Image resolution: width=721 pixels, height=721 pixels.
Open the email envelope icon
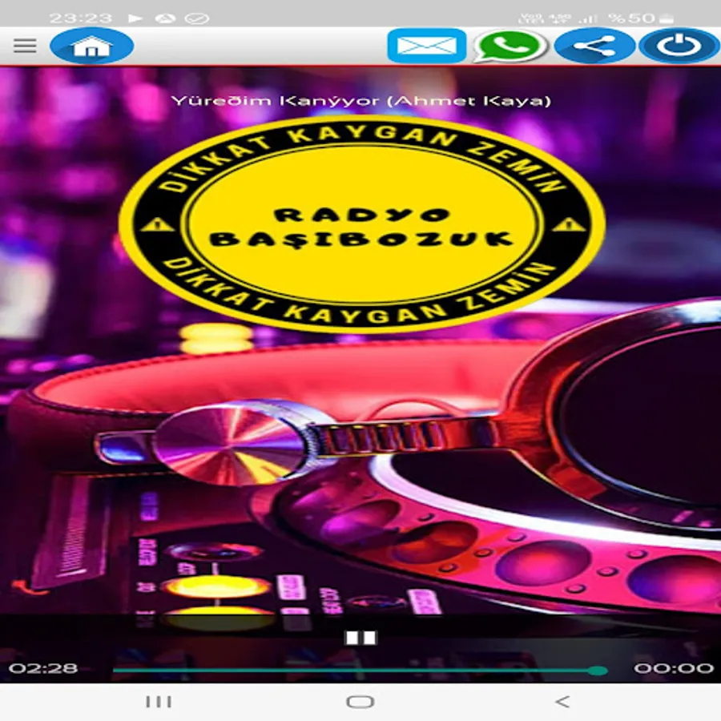tap(427, 46)
